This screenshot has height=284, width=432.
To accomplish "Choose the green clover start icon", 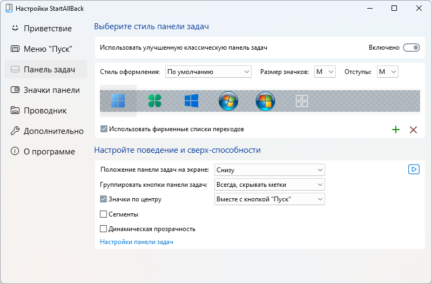I will [154, 101].
